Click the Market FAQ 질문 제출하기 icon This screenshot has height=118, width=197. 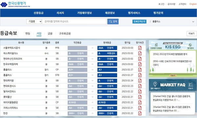point(155,84)
